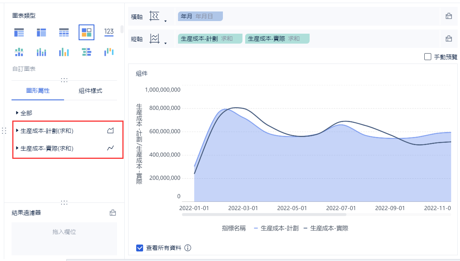The height and width of the screenshot is (261, 460).
Task: Switch to the 組件樣式 tab
Action: (x=91, y=91)
